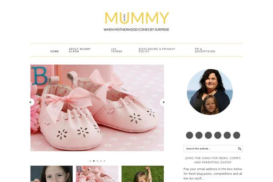The image size is (273, 182).
Task: Open About Mummy Alarm page
Action: (x=80, y=50)
